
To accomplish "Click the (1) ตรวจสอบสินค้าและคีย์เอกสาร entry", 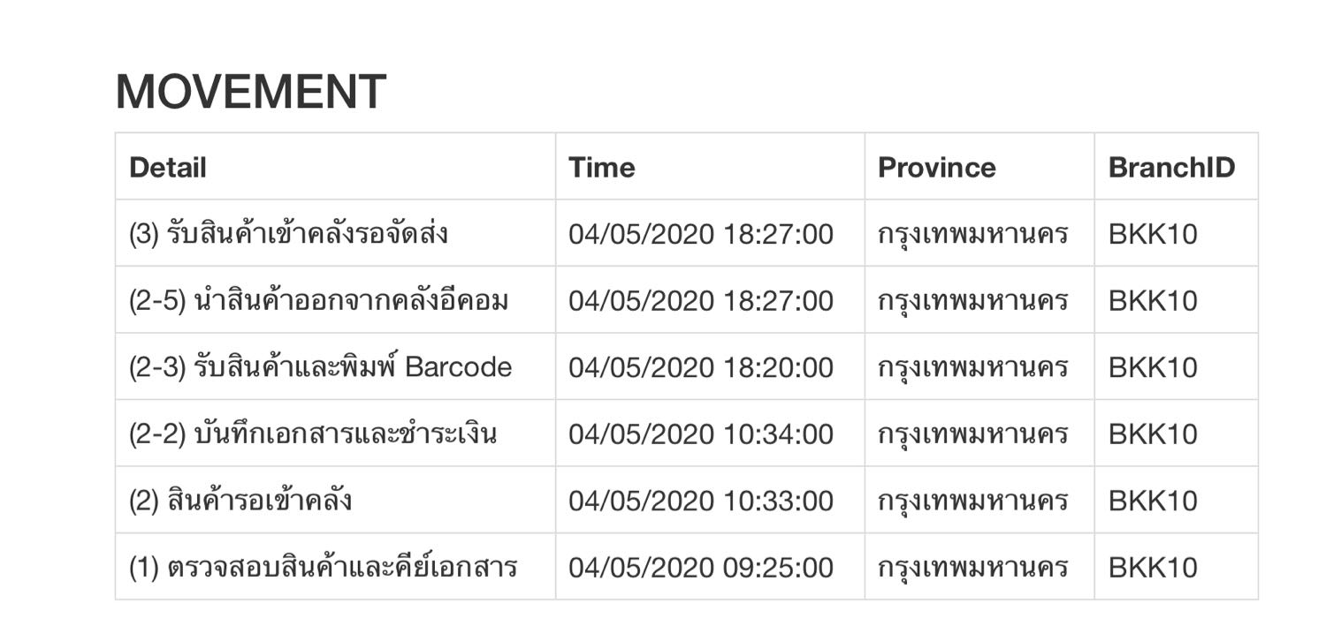I will click(x=324, y=567).
